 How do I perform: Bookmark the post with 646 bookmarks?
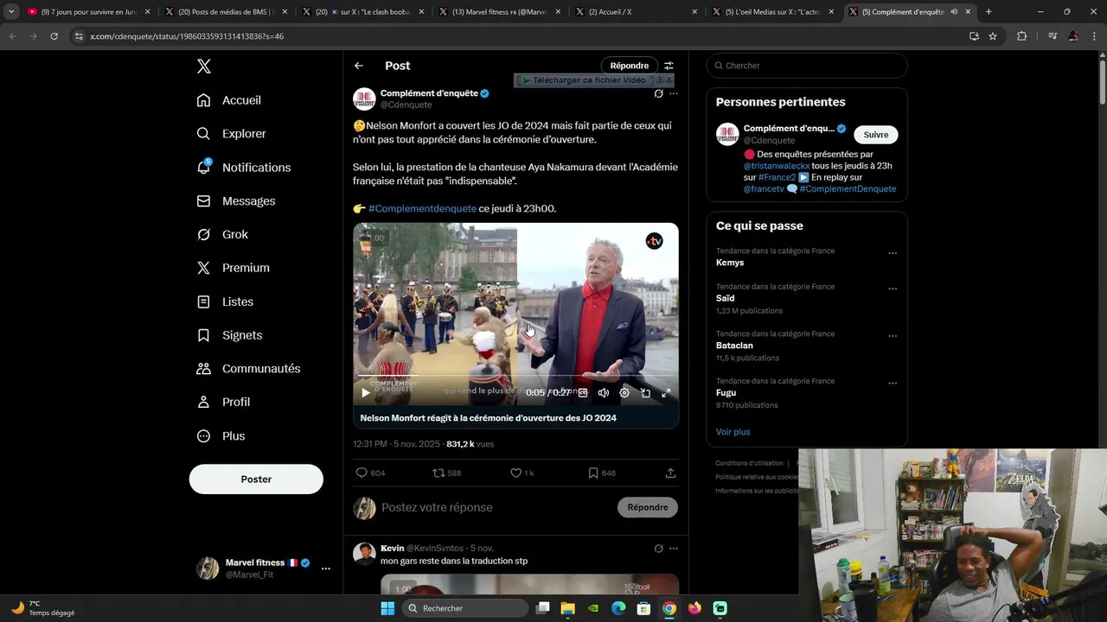601,473
